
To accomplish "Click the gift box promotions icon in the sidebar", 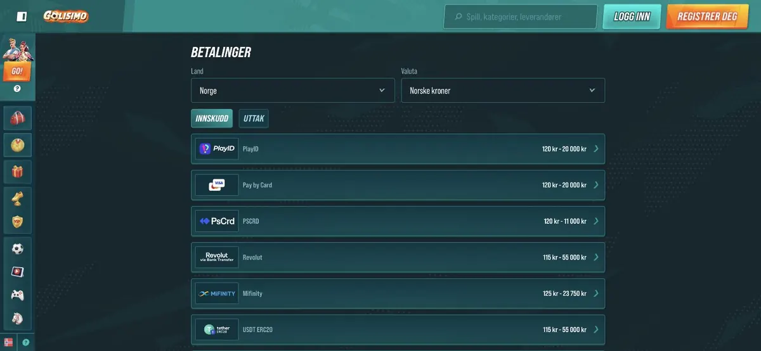I will (17, 172).
